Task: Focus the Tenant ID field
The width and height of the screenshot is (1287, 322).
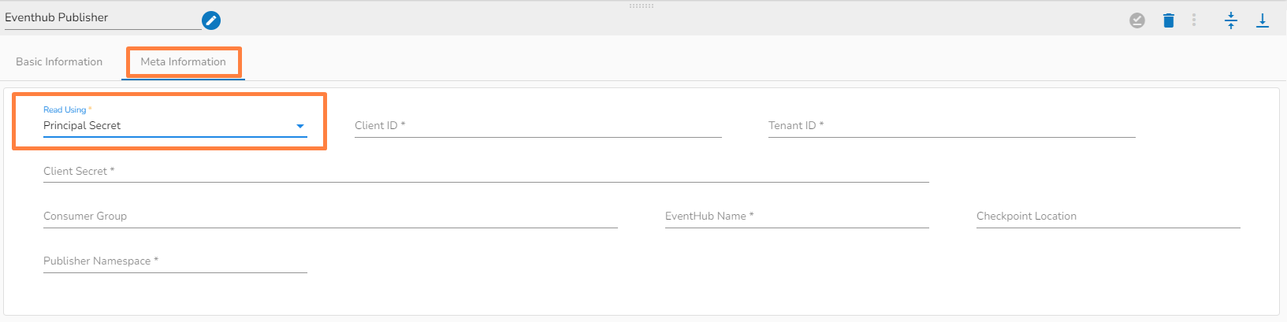Action: pyautogui.click(x=951, y=126)
